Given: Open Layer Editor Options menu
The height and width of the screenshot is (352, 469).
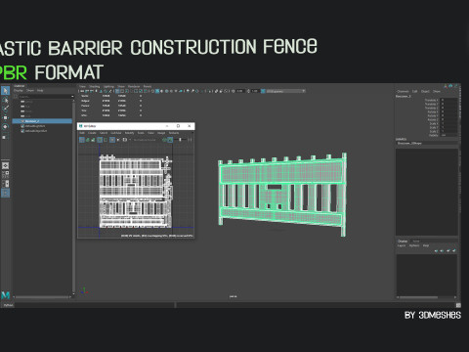Looking at the screenshot, I should (x=414, y=245).
